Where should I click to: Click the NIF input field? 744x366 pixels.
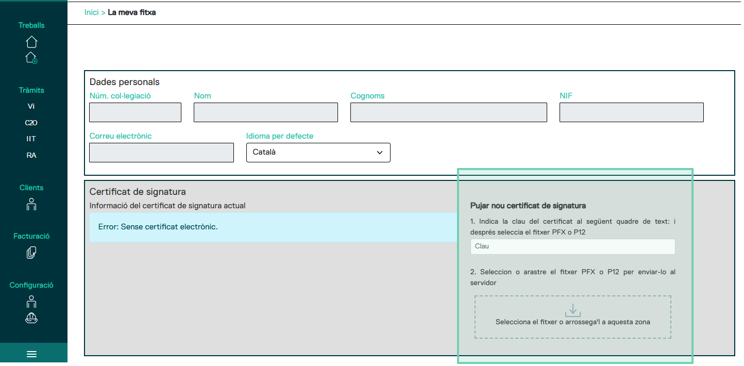click(631, 112)
